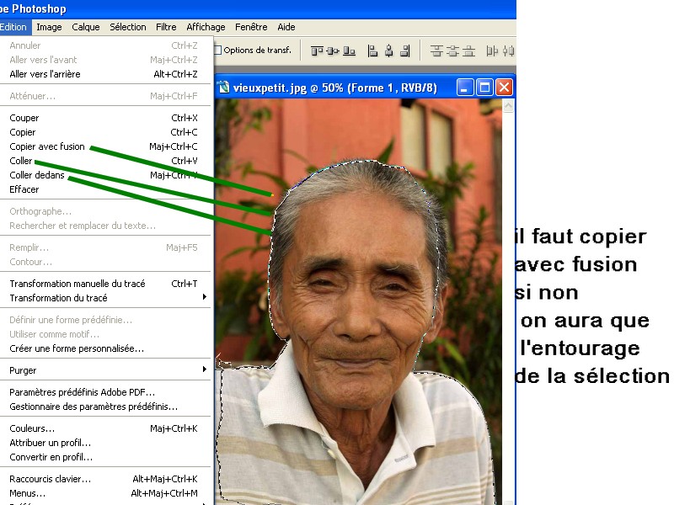This screenshot has width=674, height=505.
Task: Select Attribuer un profil…
Action: (x=106, y=443)
